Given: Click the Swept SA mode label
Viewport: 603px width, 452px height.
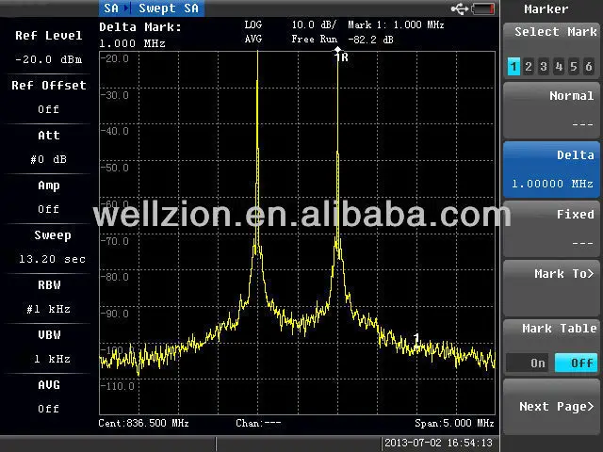Looking at the screenshot, I should coord(169,8).
